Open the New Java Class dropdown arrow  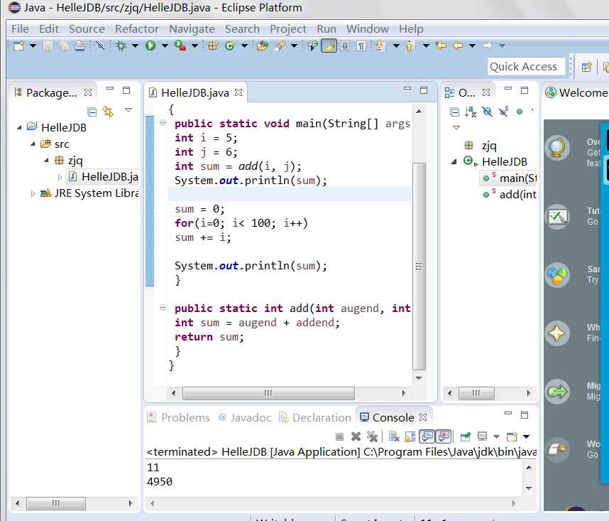tap(244, 46)
